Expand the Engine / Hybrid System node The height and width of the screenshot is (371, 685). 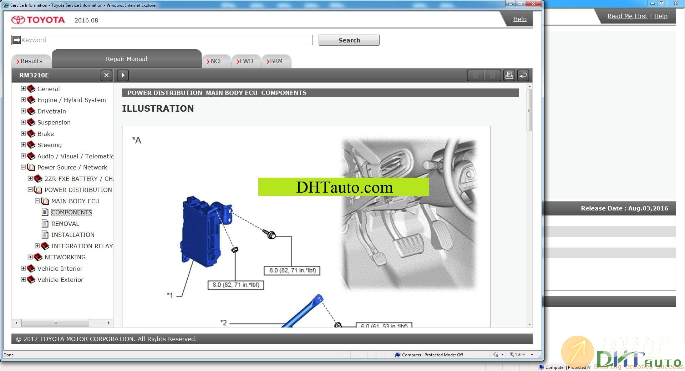pos(23,100)
